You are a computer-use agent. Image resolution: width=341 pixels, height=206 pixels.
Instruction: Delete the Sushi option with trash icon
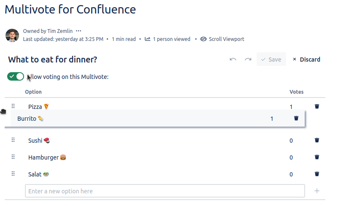point(317,140)
